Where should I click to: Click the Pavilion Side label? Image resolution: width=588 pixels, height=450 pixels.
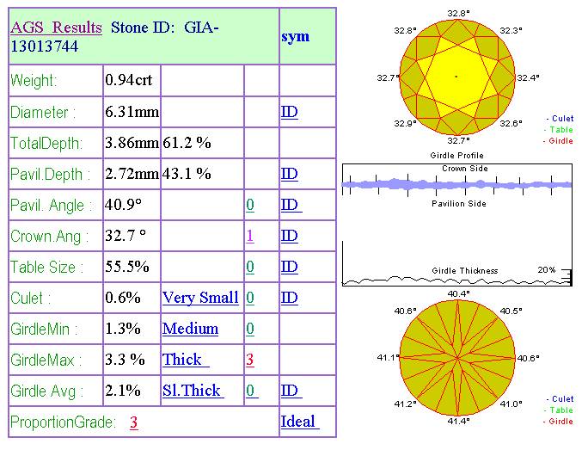pyautogui.click(x=459, y=204)
